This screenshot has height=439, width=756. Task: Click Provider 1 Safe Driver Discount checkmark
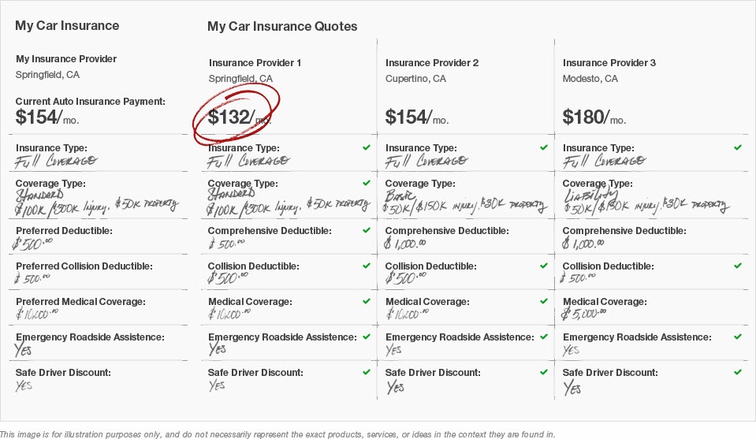366,372
